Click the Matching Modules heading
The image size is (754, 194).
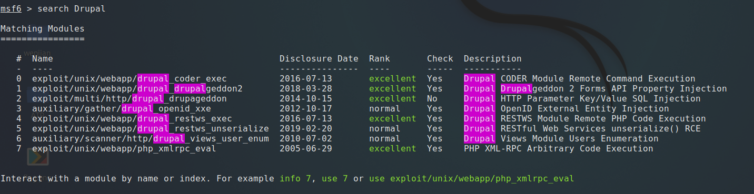43,29
